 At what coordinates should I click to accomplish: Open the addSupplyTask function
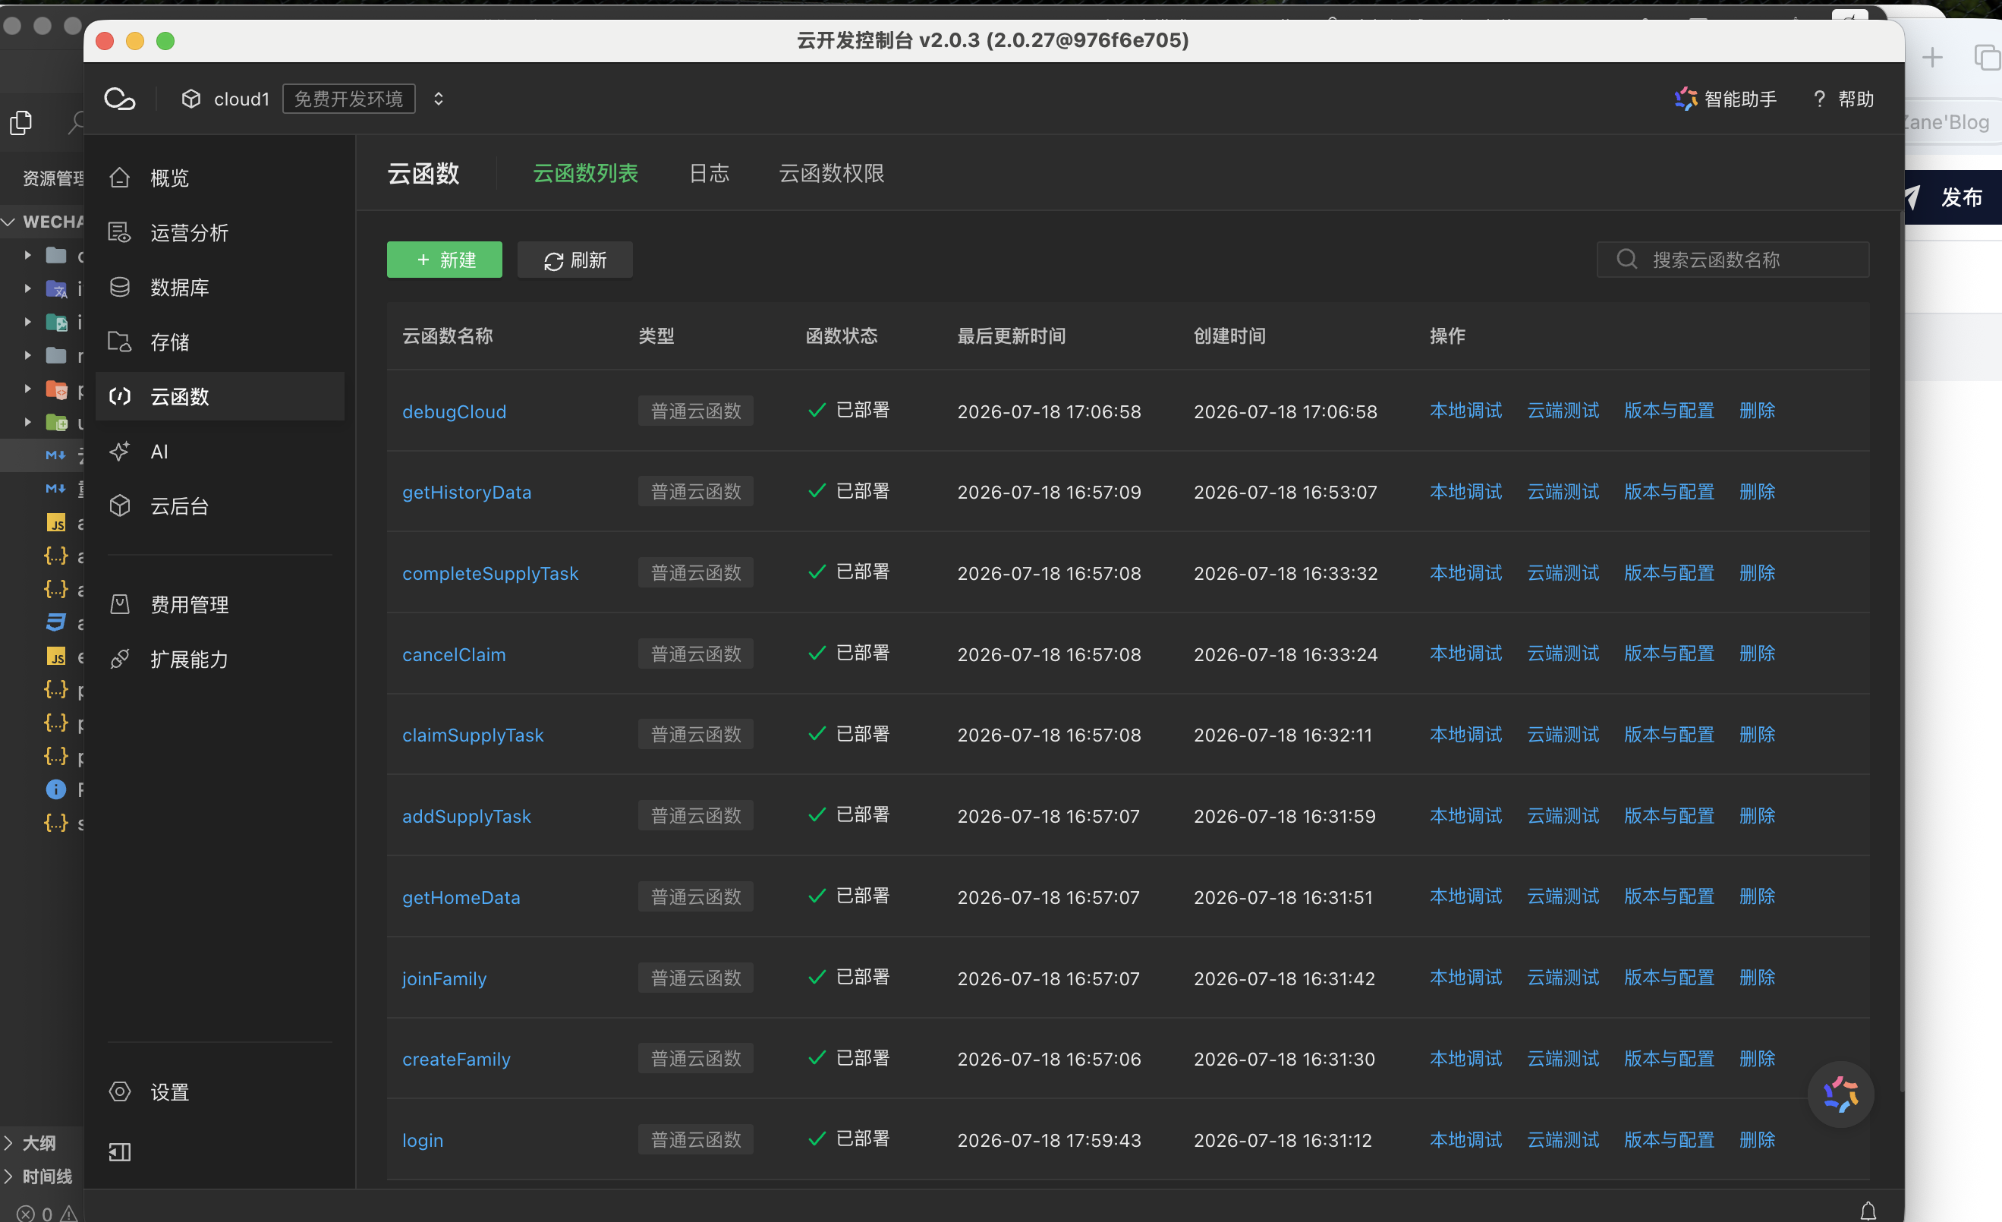click(x=467, y=817)
